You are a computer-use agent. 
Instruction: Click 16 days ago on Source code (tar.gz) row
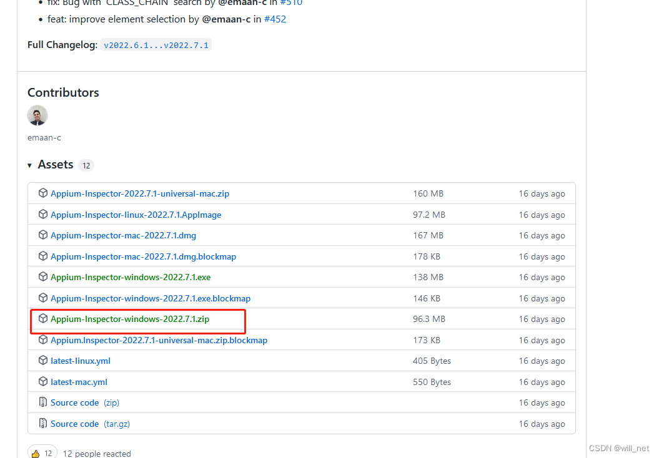click(542, 424)
